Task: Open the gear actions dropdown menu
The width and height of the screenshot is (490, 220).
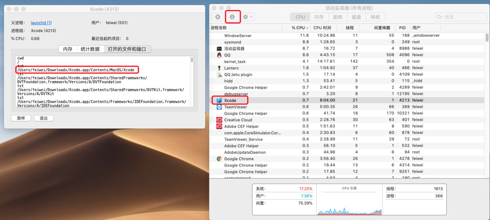Action: (248, 17)
